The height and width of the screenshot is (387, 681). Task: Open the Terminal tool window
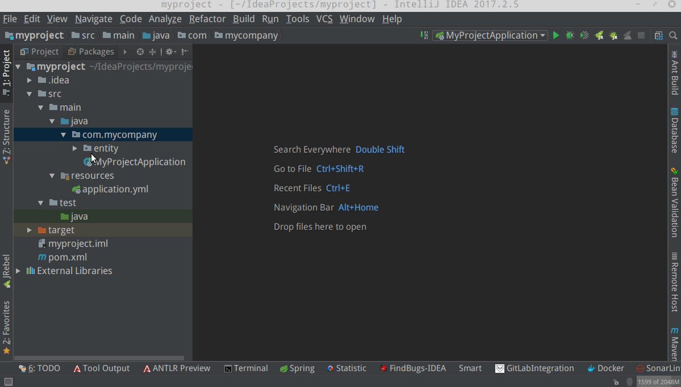click(246, 368)
